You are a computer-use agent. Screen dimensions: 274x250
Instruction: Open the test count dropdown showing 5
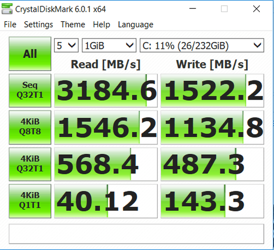66,45
